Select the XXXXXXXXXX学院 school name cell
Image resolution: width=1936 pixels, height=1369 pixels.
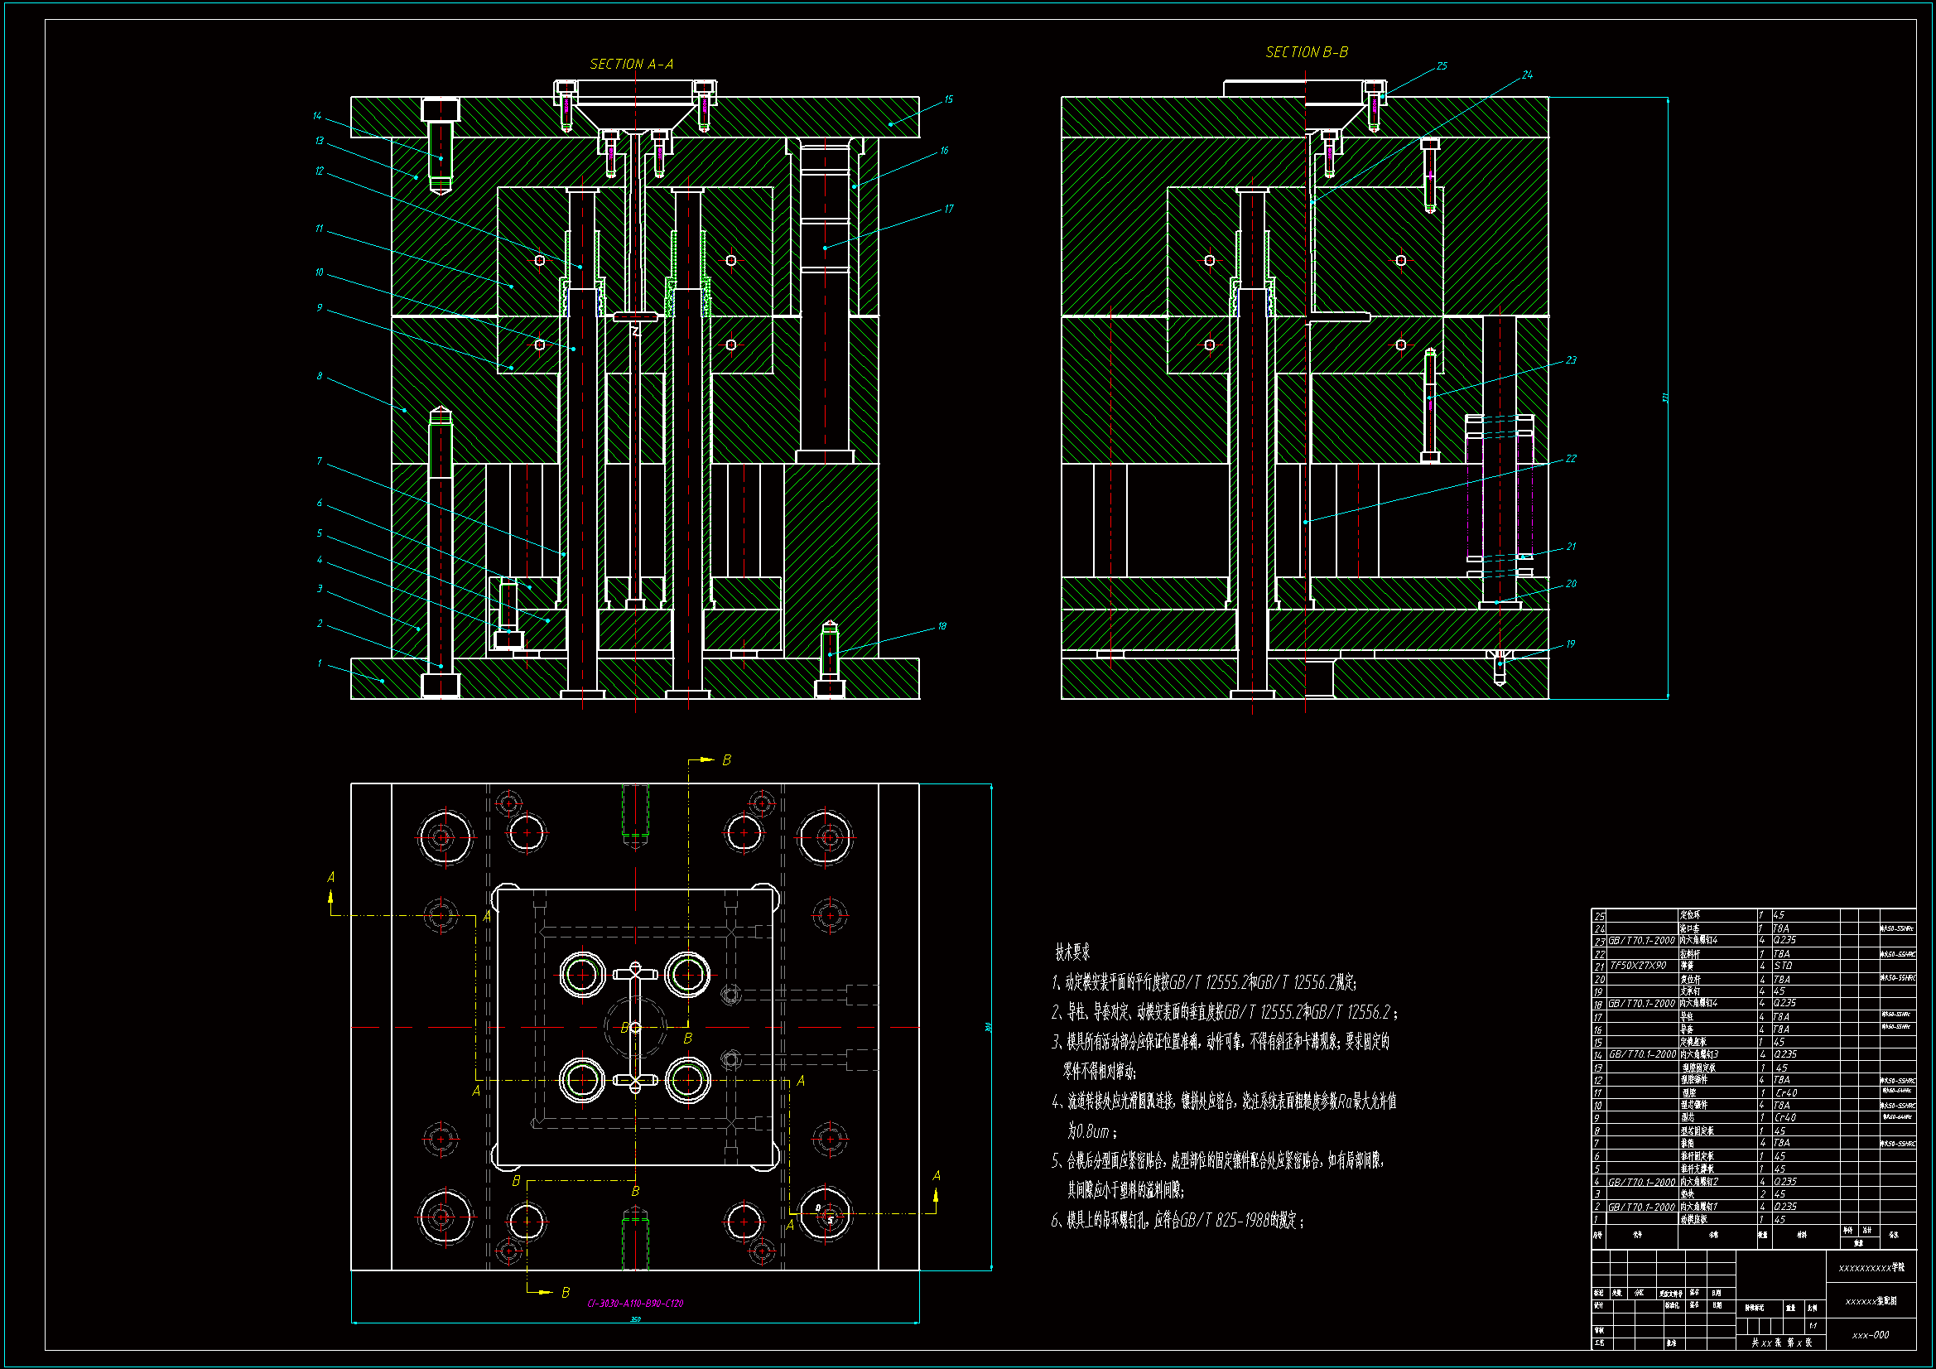pos(1871,1268)
